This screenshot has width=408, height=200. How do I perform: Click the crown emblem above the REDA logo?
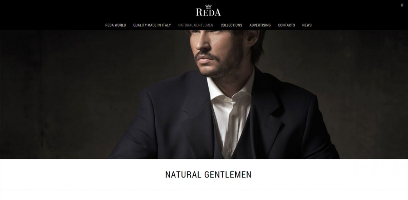click(x=208, y=6)
